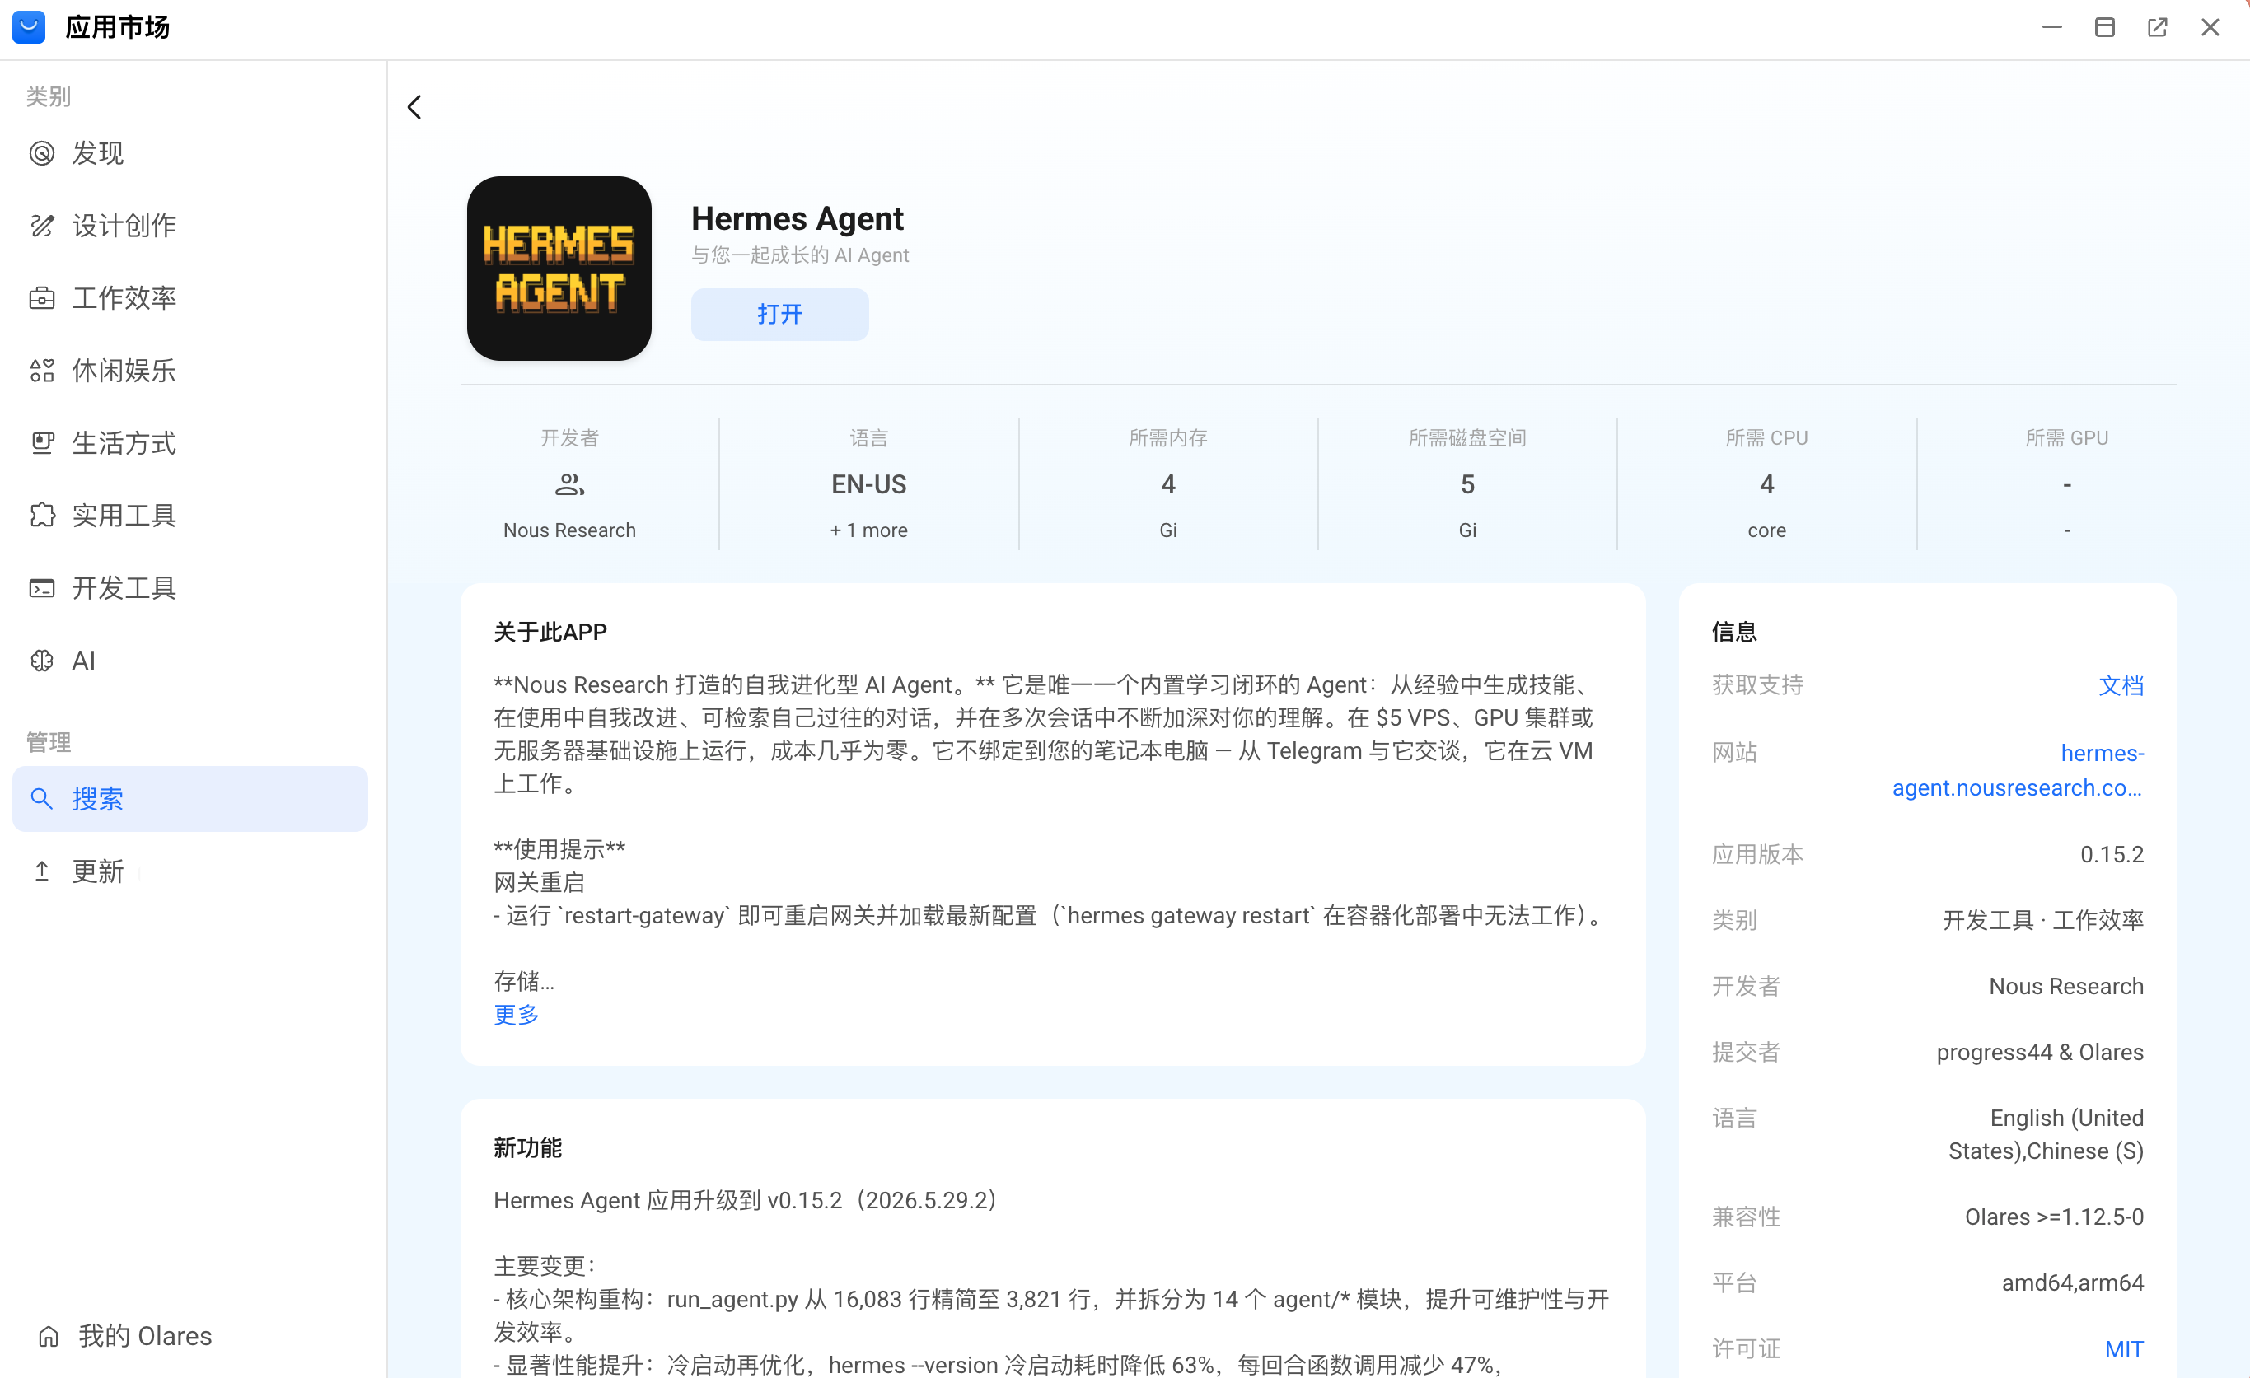The image size is (2250, 1378).
Task: Click the 'Hermes Agent' title text
Action: click(798, 218)
